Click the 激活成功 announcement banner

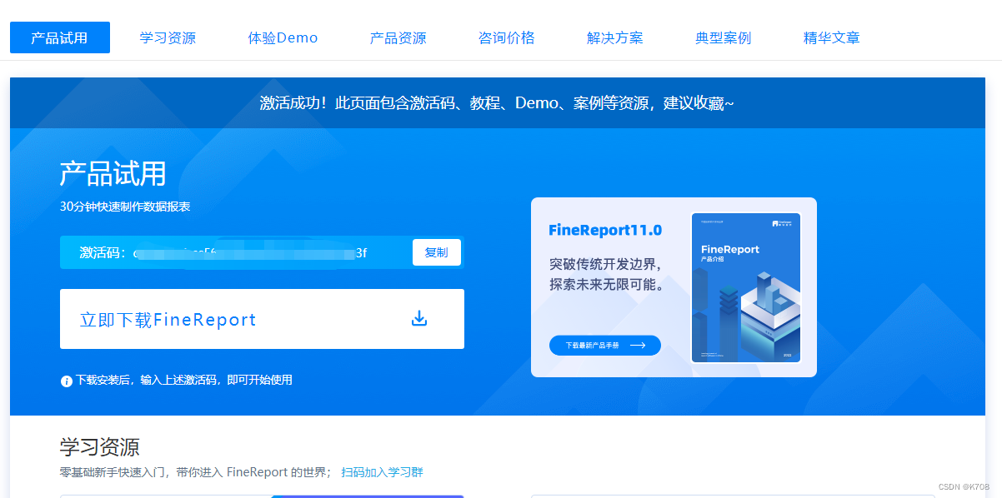click(x=501, y=102)
